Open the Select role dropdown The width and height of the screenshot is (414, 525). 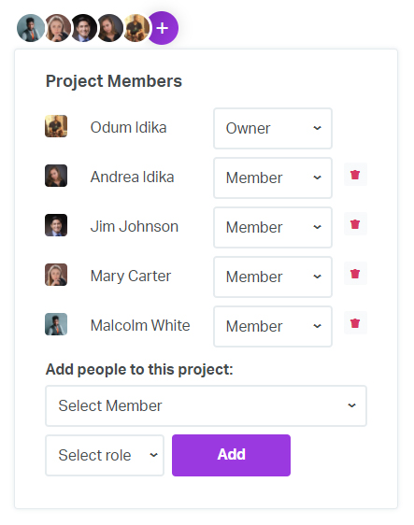105,455
